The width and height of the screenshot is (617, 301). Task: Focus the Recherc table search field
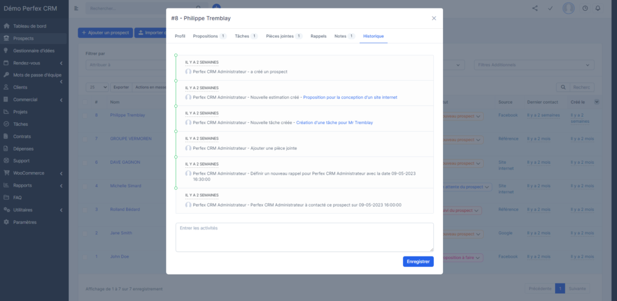point(581,87)
